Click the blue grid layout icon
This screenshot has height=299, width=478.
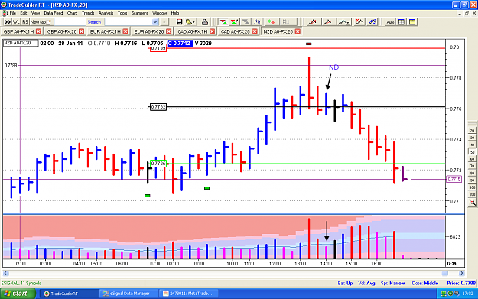tap(402, 22)
